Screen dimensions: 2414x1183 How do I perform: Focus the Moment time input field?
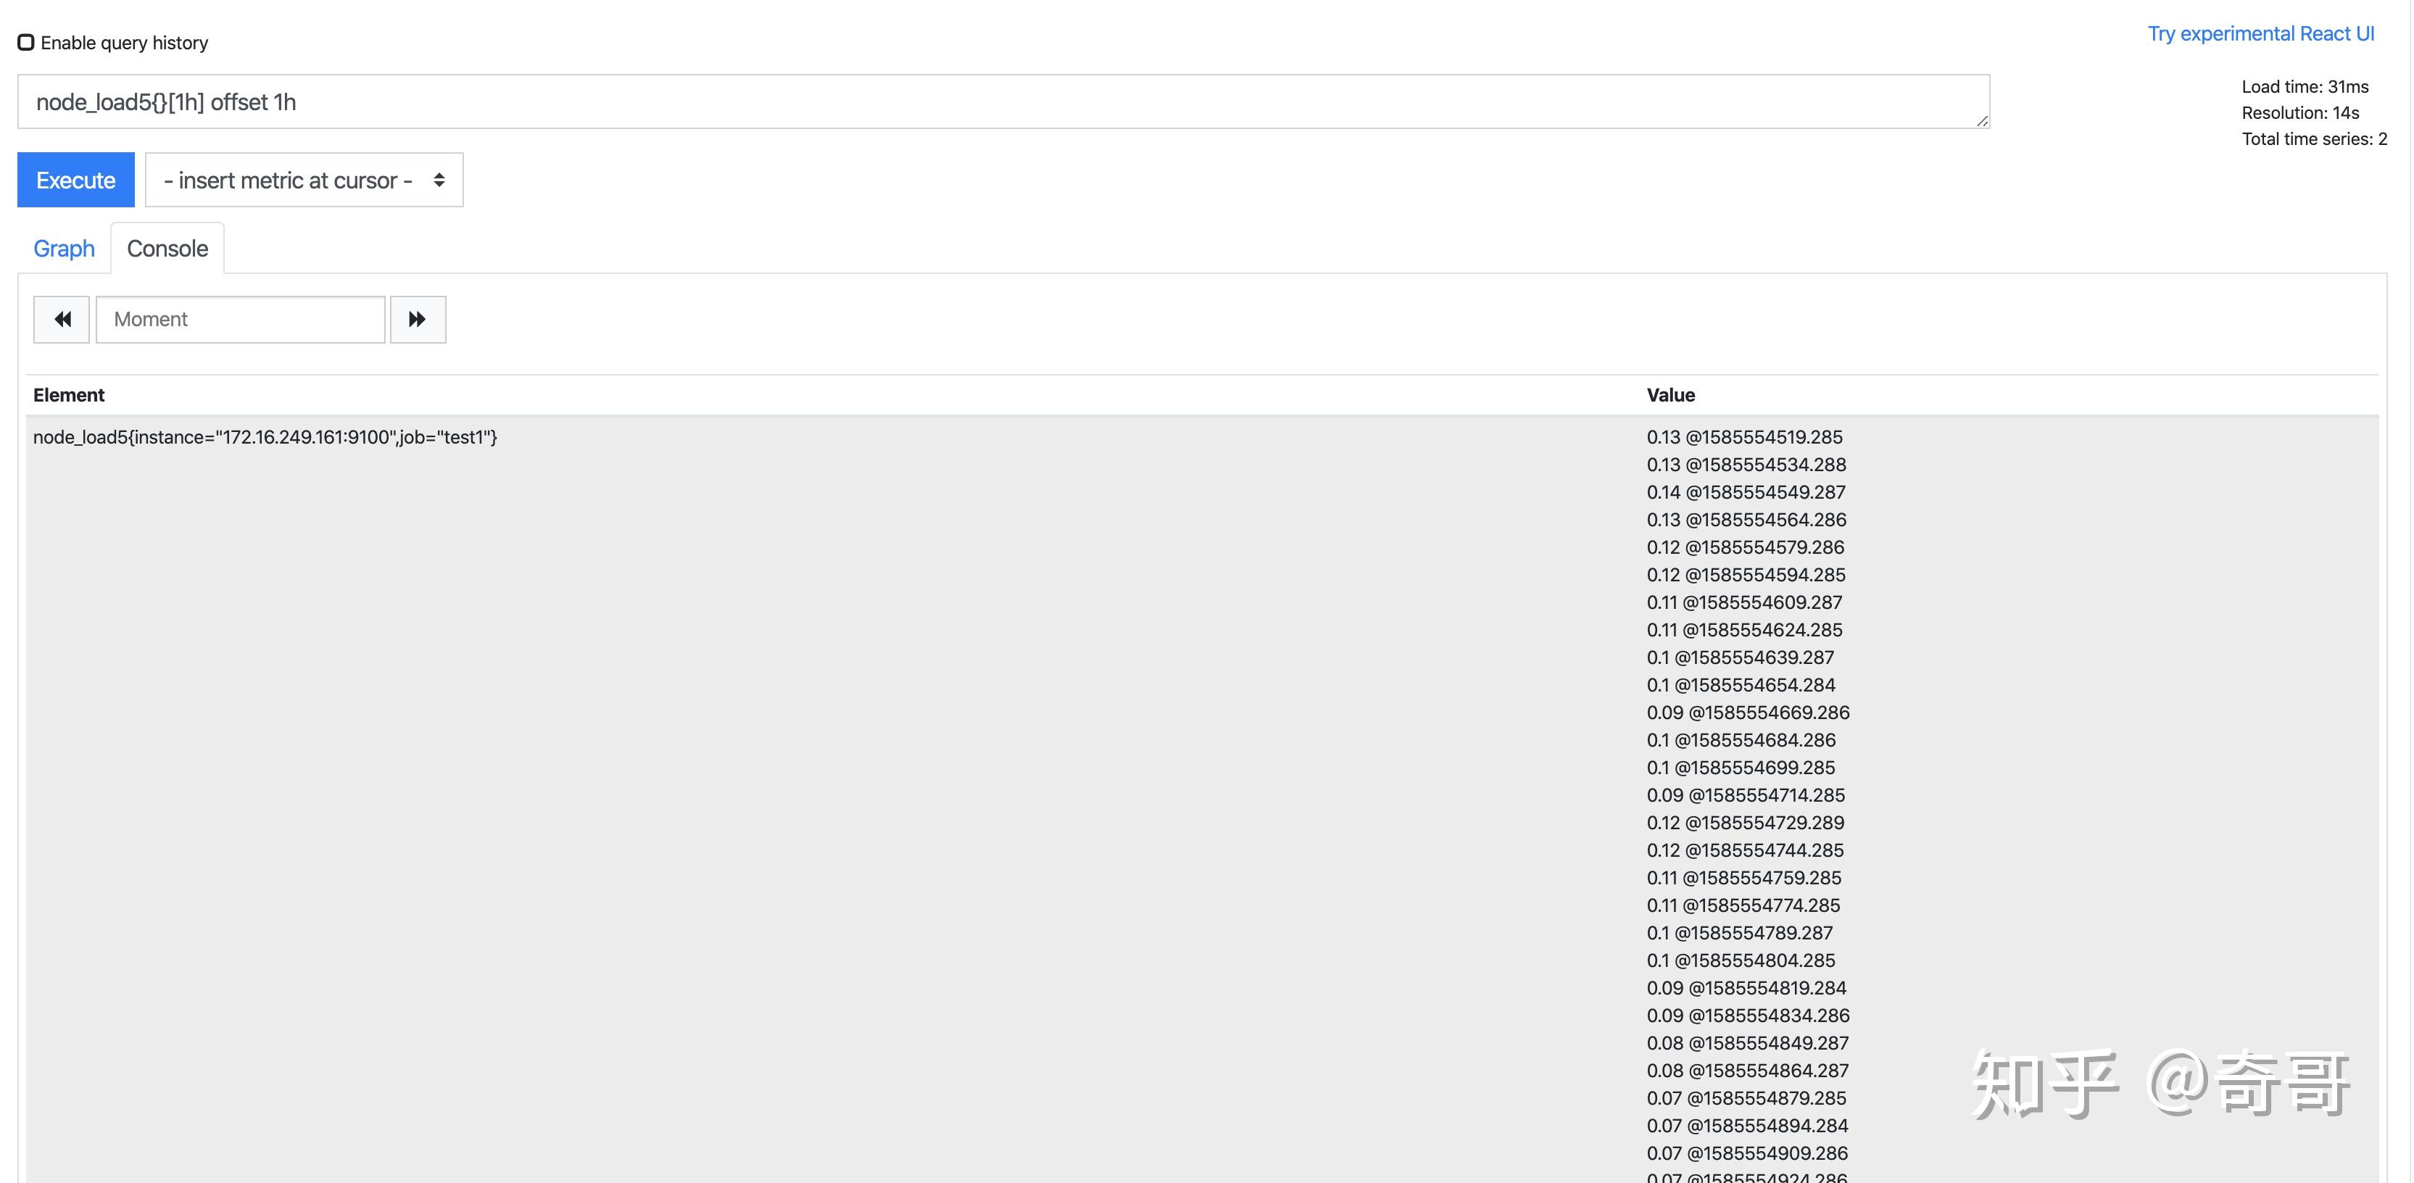click(240, 320)
